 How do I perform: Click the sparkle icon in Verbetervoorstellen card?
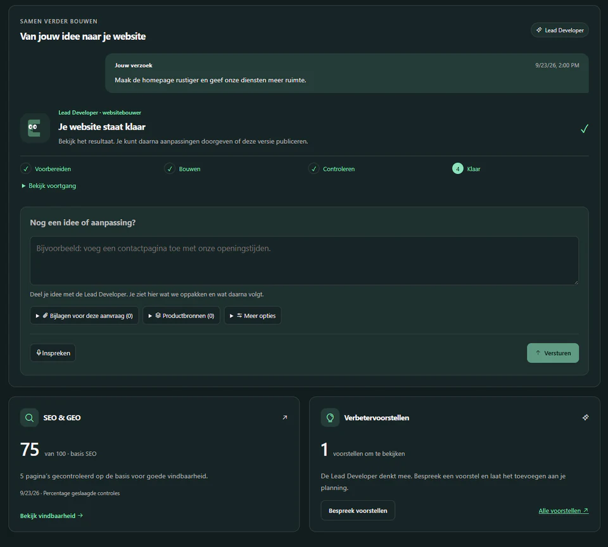(x=585, y=417)
